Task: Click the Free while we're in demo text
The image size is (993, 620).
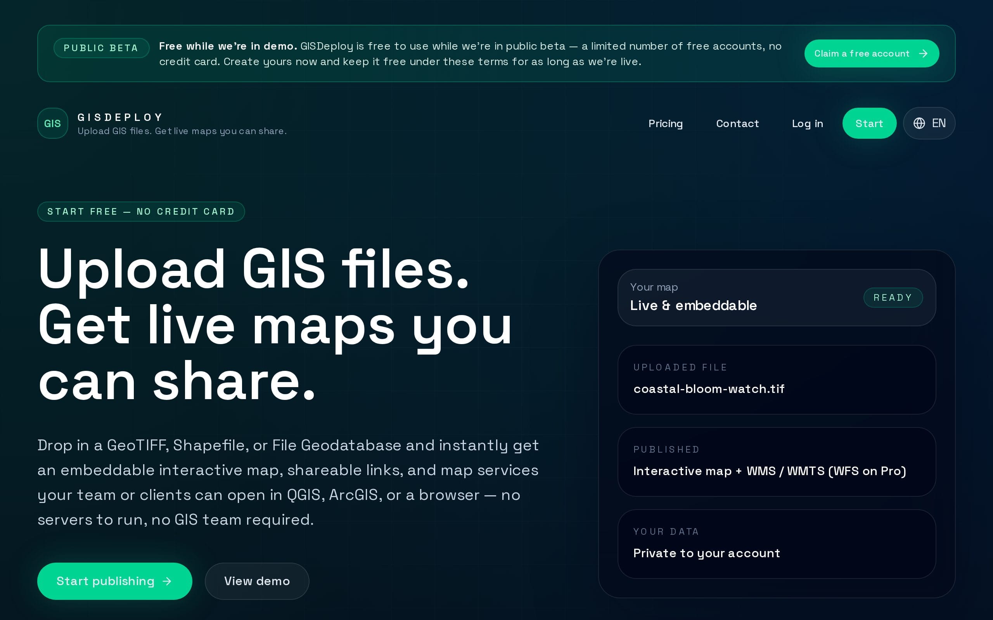Action: point(228,46)
